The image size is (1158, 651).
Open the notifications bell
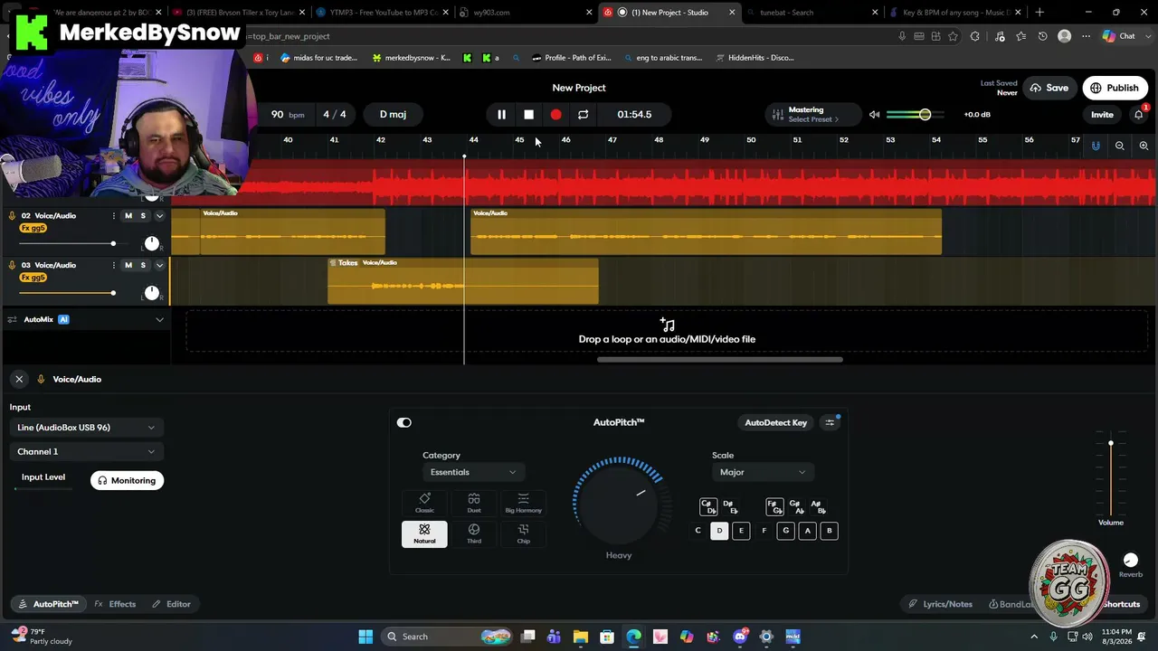tap(1139, 115)
